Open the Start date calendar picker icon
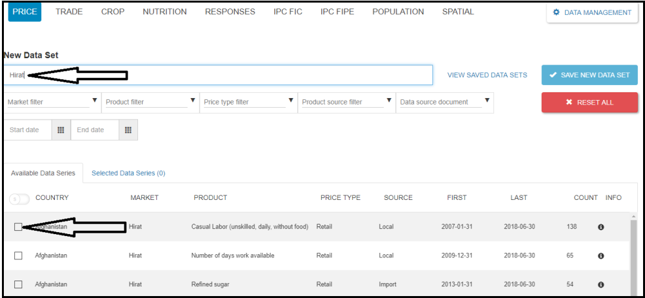The height and width of the screenshot is (298, 645). [61, 130]
